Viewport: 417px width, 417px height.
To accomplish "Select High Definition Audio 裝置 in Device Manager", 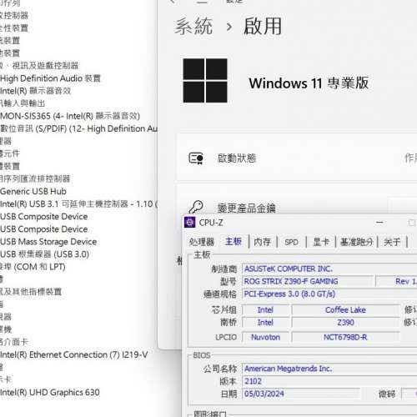I will coord(50,78).
